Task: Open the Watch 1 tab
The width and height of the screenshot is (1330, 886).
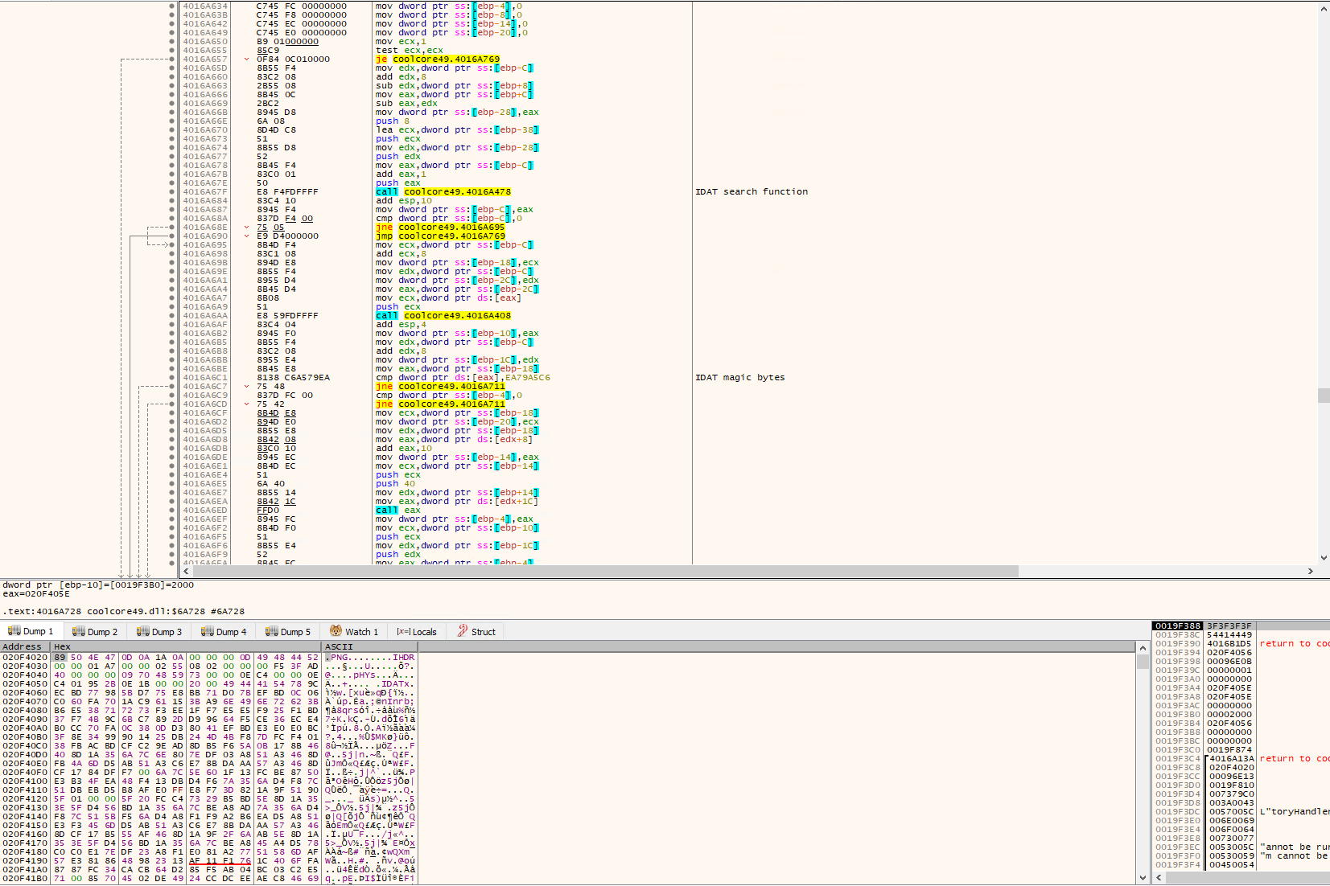Action: pyautogui.click(x=354, y=631)
